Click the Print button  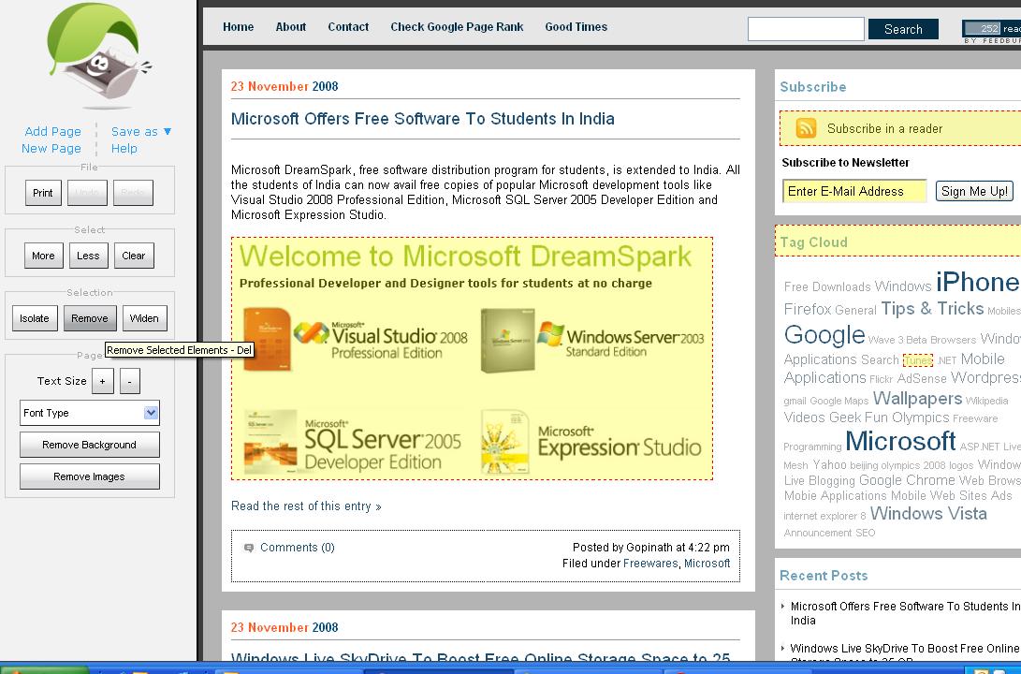43,193
